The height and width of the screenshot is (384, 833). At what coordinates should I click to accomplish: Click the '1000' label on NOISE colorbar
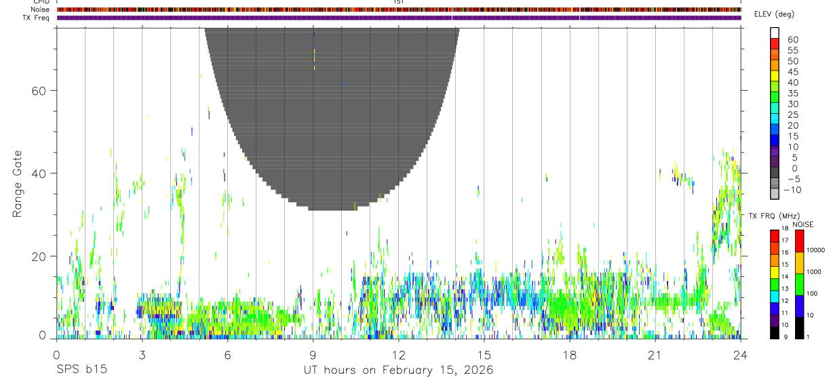coord(814,272)
